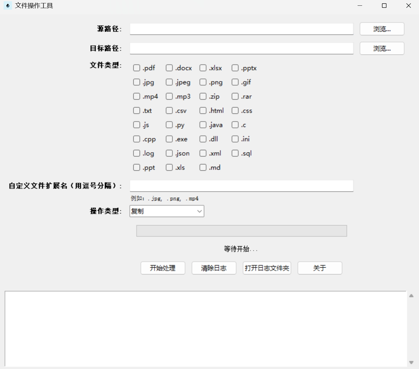Viewport: 419px width, 369px height.
Task: Enable the .txt file type
Action: (137, 110)
